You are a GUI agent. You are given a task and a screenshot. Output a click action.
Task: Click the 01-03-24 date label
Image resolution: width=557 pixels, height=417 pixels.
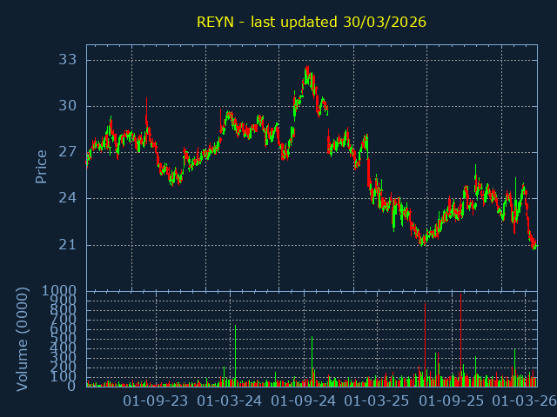230,401
